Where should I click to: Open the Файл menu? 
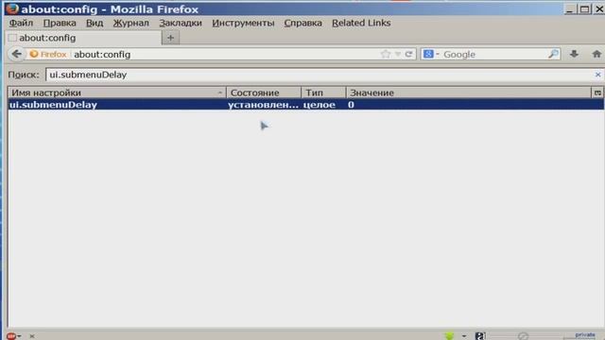(x=21, y=23)
